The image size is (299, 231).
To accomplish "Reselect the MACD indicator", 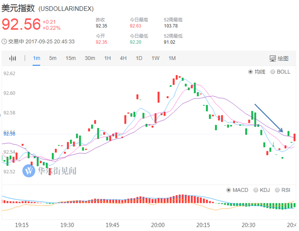I will pos(229,190).
